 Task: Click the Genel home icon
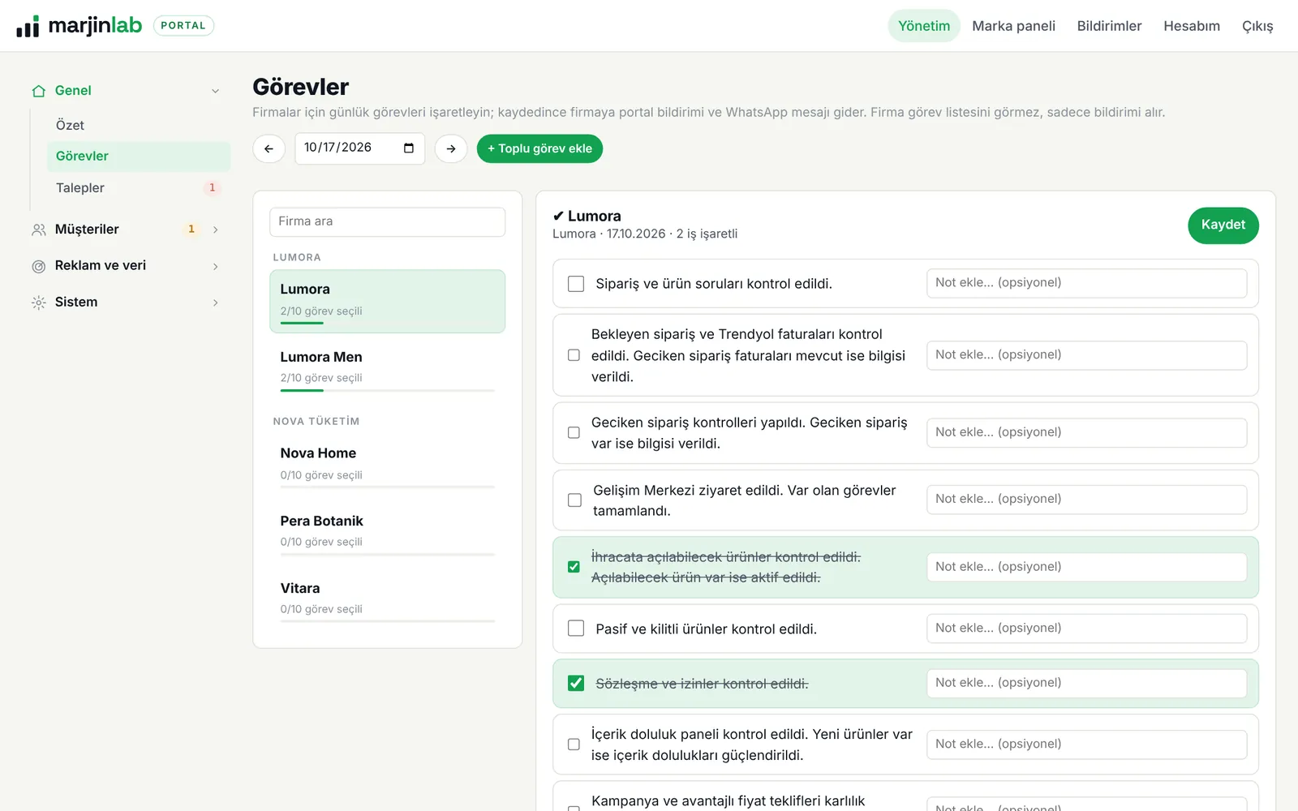(38, 91)
